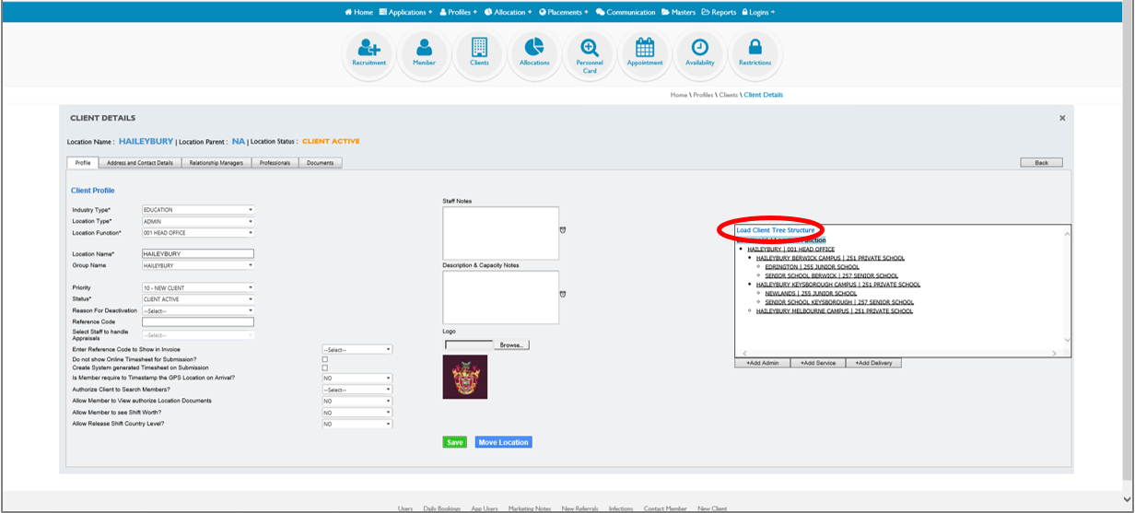Open Reference Code in Invoice dropdown

pos(357,350)
